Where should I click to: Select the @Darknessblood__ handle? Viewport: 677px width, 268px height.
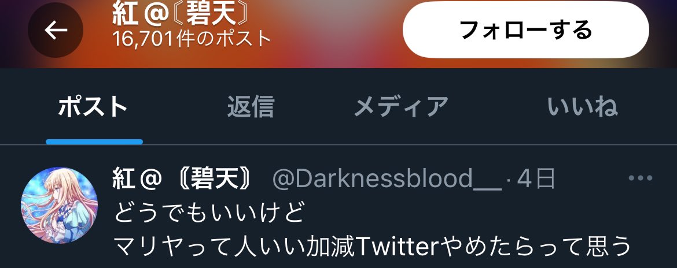[x=387, y=178]
